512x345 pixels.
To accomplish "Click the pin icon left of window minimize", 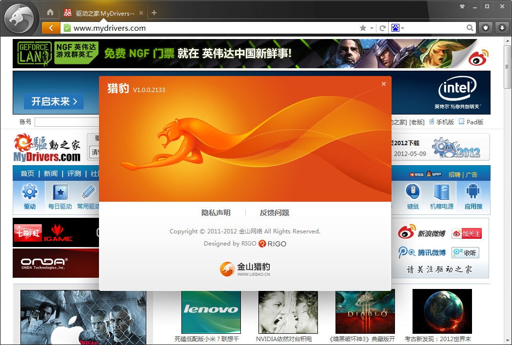I will coord(462,6).
